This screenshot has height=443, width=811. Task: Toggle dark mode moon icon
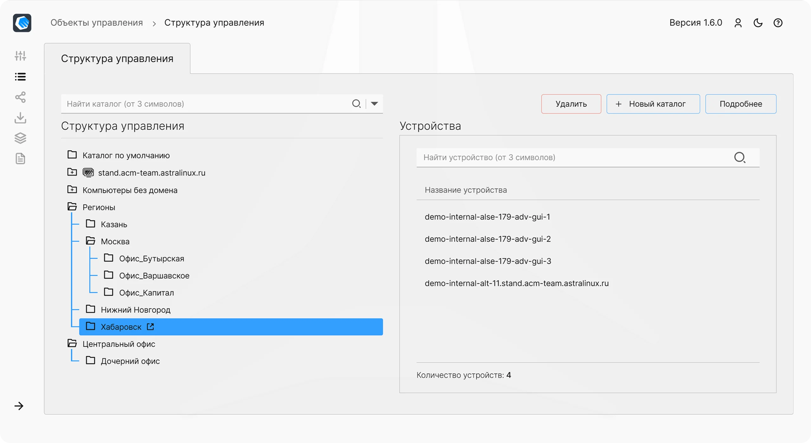758,23
